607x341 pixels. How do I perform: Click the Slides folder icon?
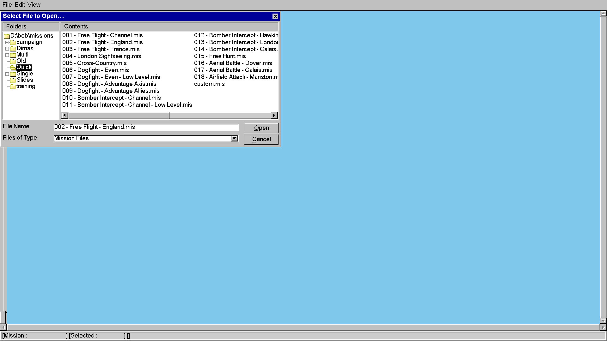pos(13,80)
